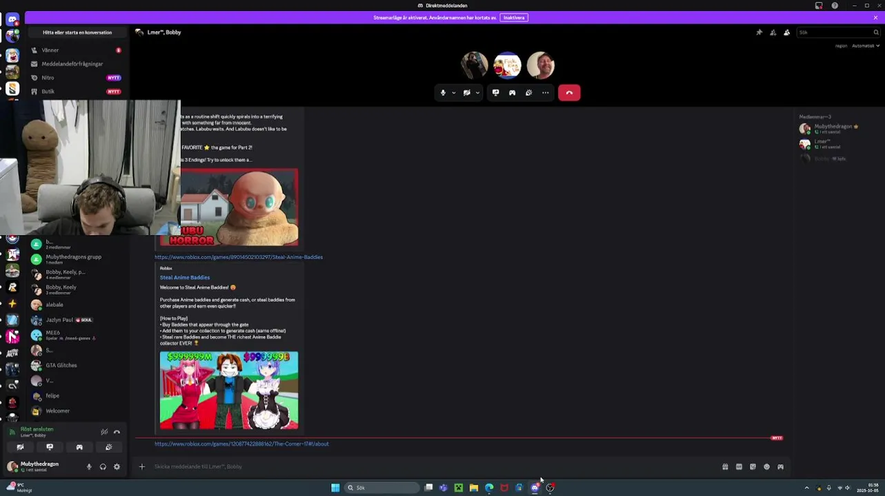
Task: Toggle noise suppression in voice panel
Action: 104,432
